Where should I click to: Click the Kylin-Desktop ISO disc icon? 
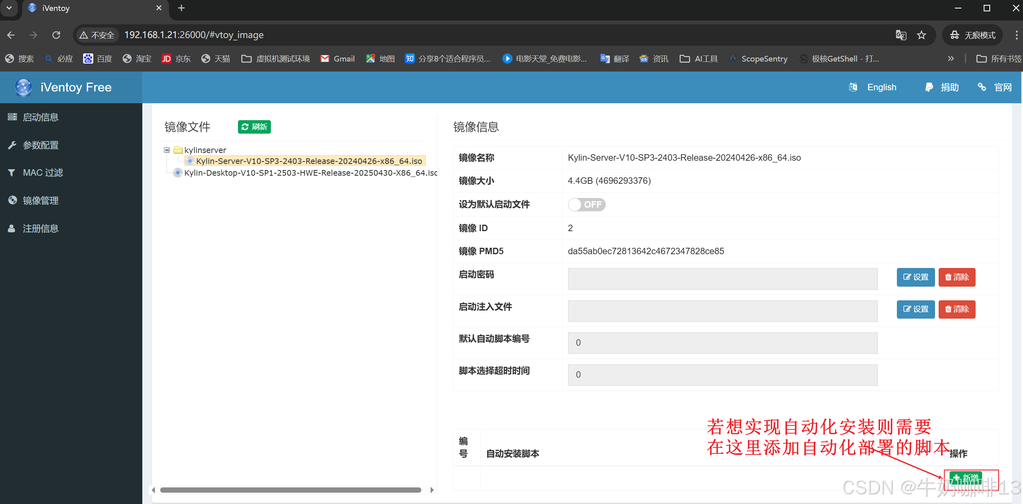(x=177, y=173)
